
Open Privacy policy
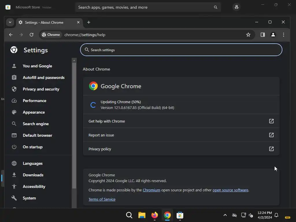(x=181, y=149)
